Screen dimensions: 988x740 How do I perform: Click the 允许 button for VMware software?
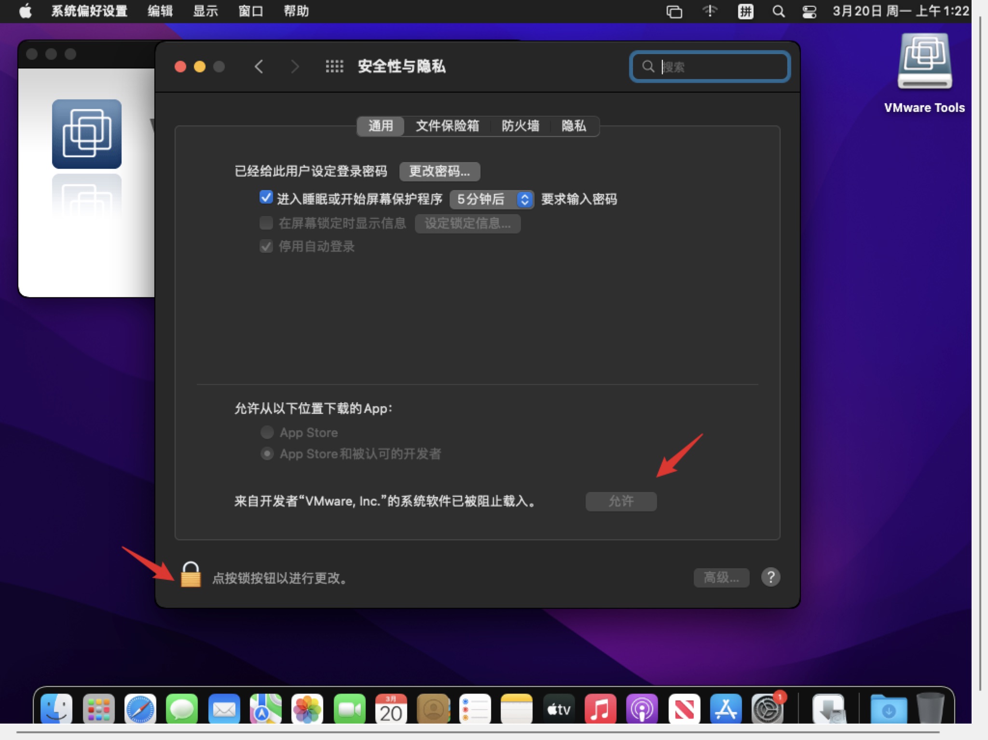click(620, 501)
